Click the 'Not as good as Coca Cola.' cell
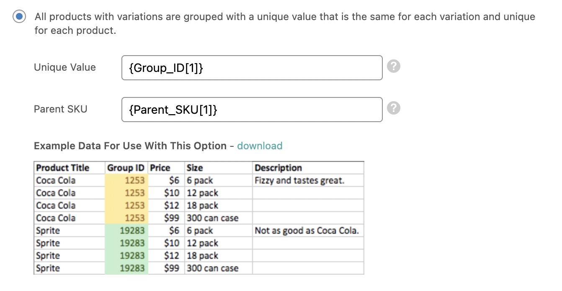562x291 pixels. pos(307,231)
